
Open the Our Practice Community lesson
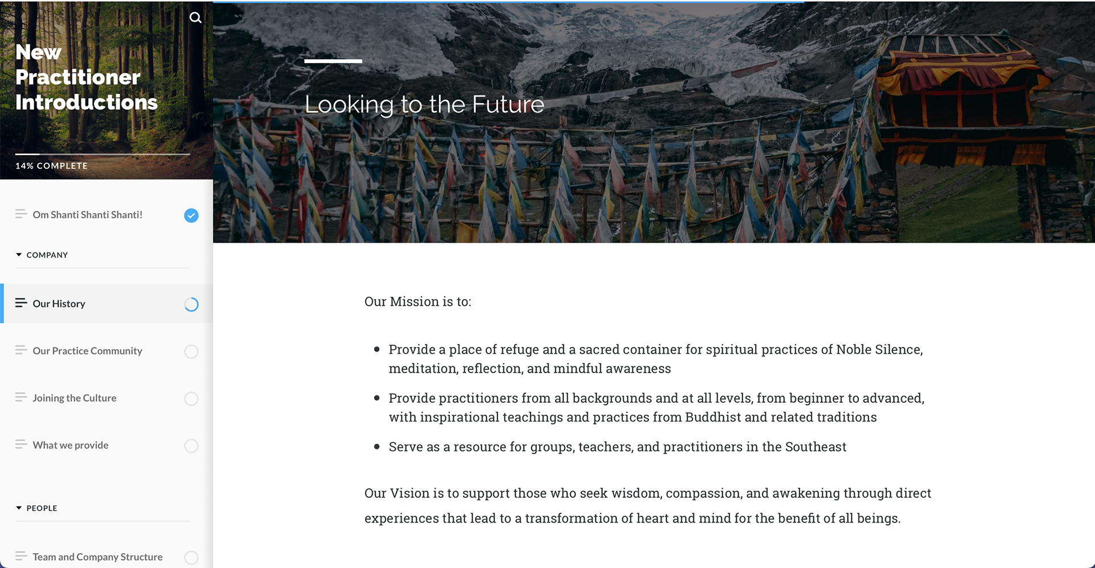click(87, 351)
